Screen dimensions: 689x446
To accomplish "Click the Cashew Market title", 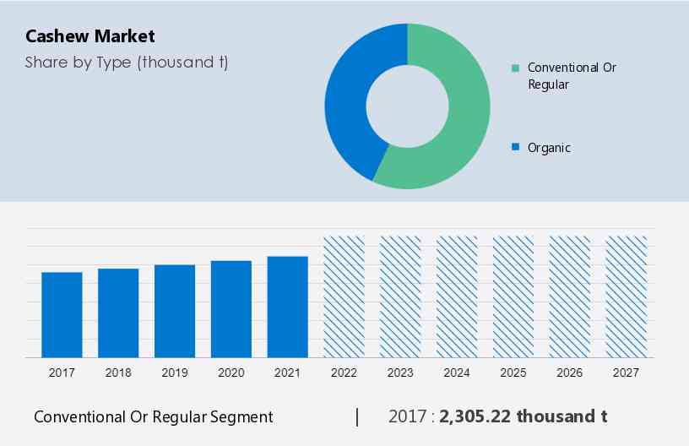I will 90,36.
